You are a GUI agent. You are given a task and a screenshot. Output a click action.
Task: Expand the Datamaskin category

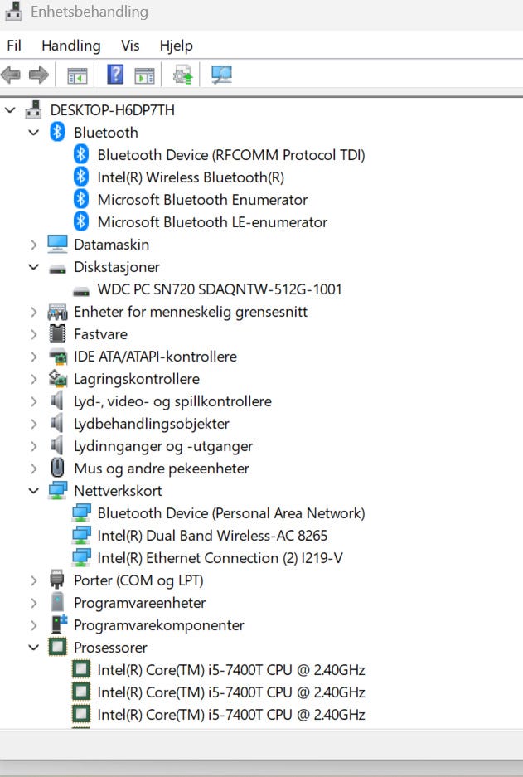pyautogui.click(x=34, y=245)
